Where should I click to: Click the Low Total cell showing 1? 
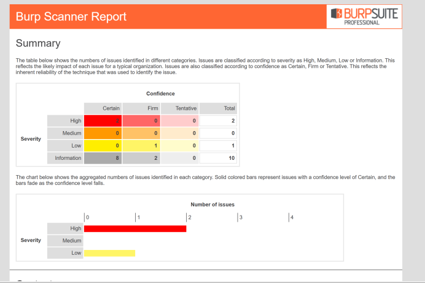218,146
